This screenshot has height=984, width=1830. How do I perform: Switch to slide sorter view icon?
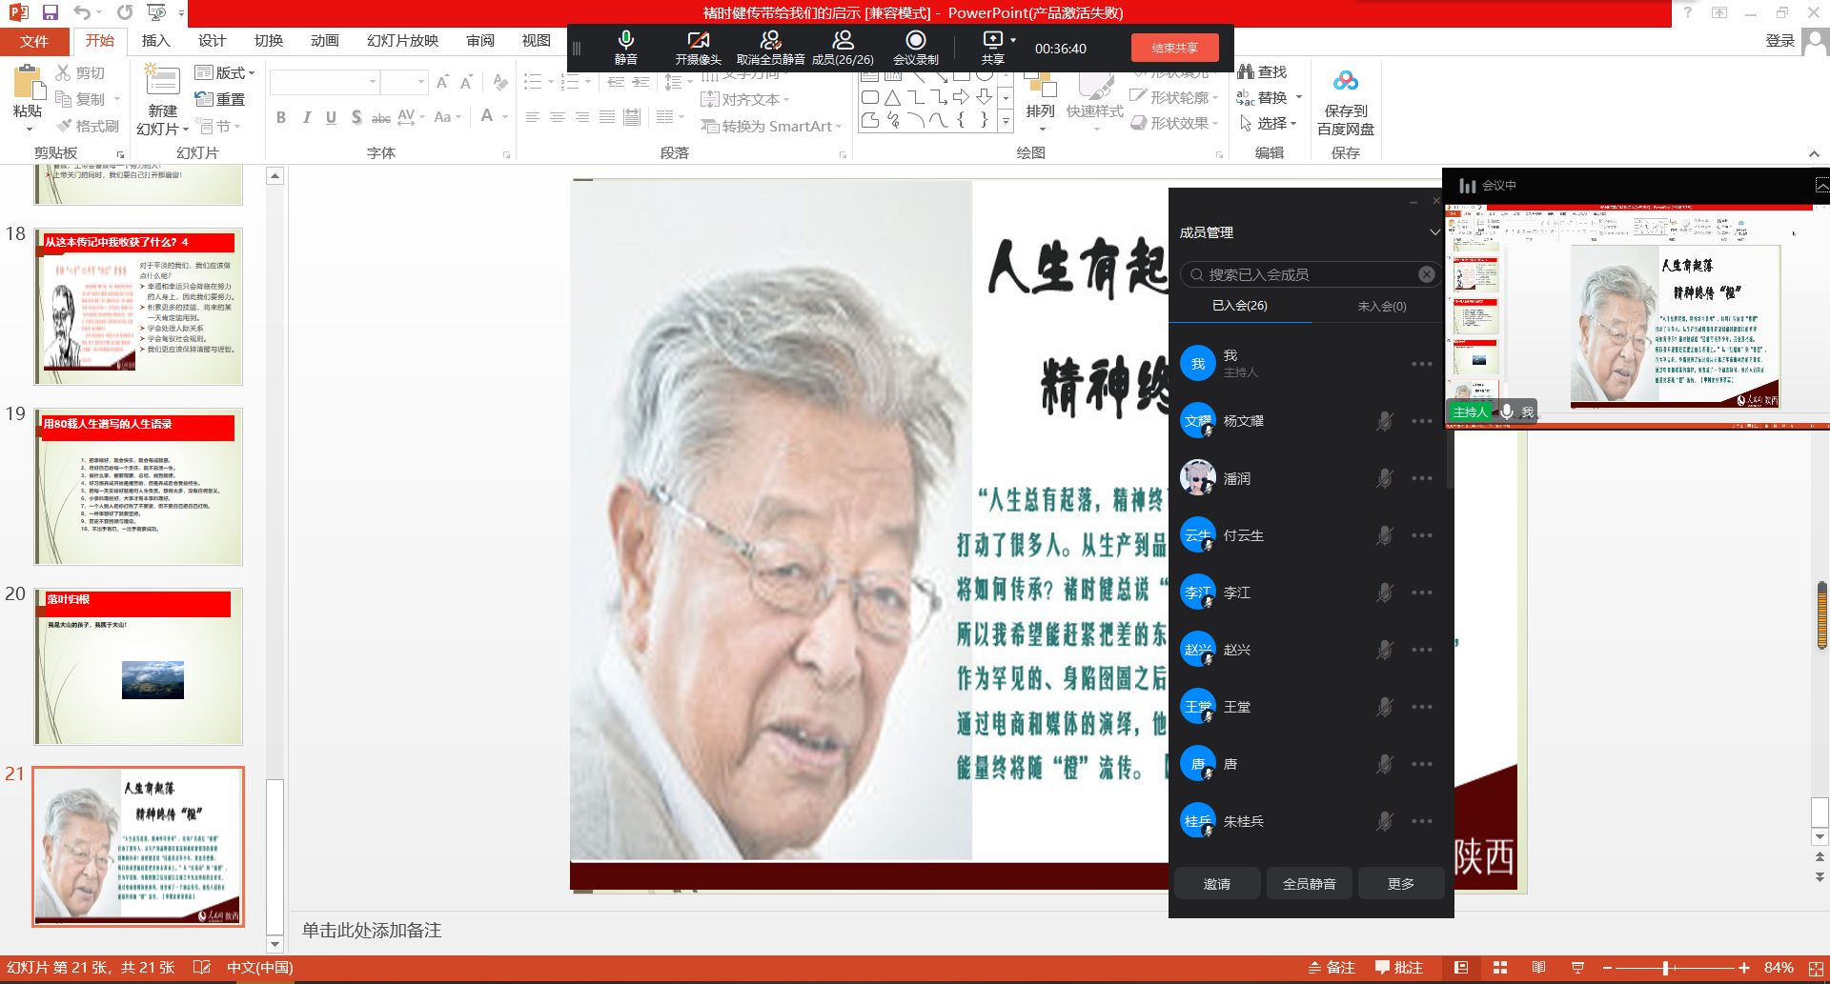1500,968
